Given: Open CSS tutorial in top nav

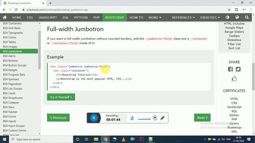Looking at the screenshot, I should tap(30, 17).
